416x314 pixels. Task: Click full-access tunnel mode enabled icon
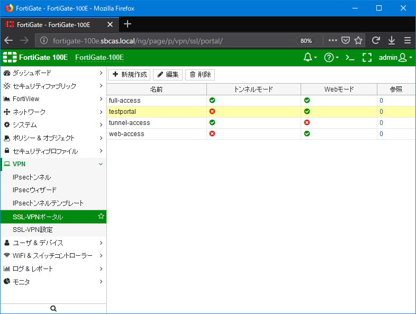(212, 100)
